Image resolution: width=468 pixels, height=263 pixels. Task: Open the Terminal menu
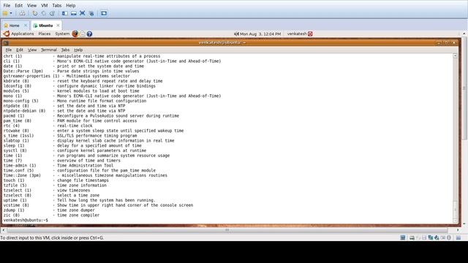[x=49, y=50]
